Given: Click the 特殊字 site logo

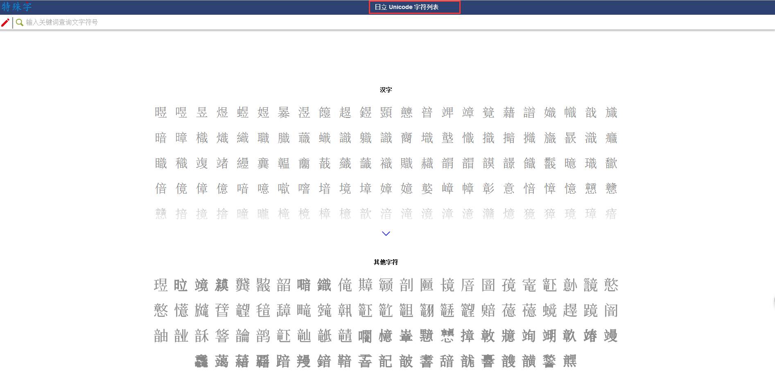Looking at the screenshot, I should pyautogui.click(x=16, y=7).
